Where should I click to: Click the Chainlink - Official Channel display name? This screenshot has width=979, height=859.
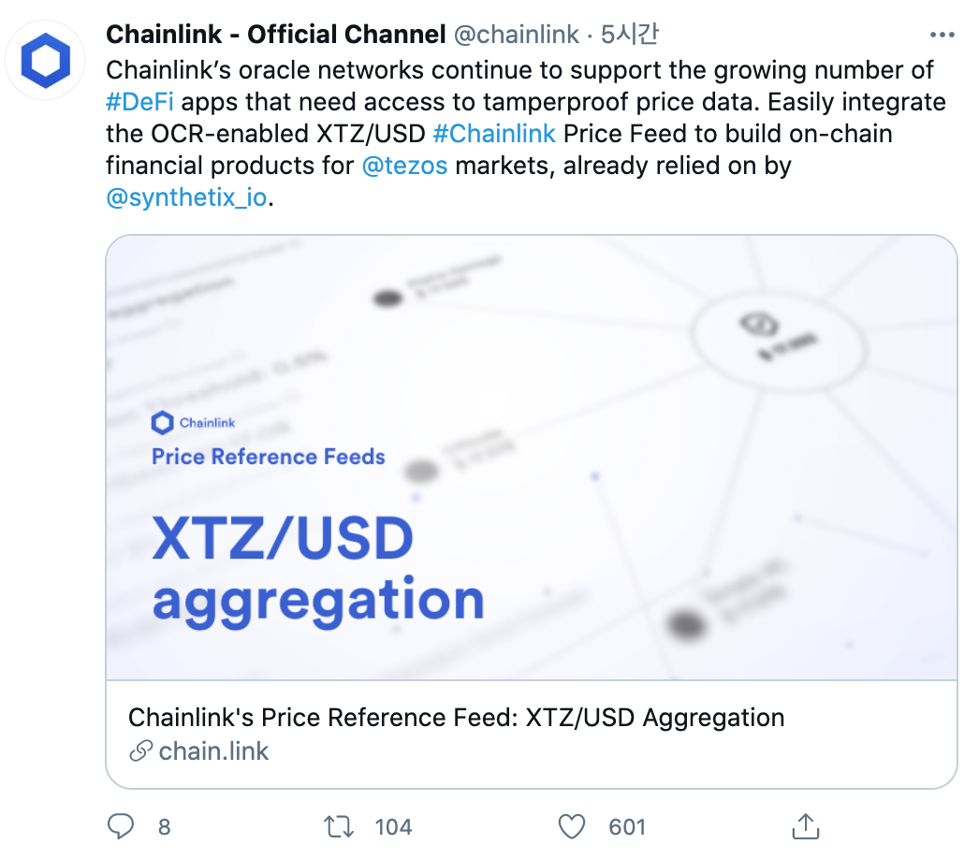[x=275, y=34]
